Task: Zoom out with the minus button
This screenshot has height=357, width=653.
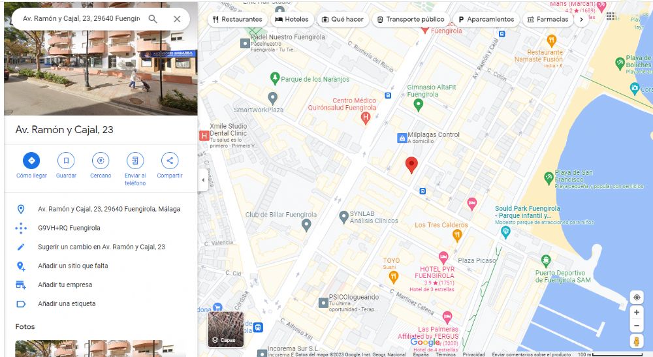Action: click(636, 326)
